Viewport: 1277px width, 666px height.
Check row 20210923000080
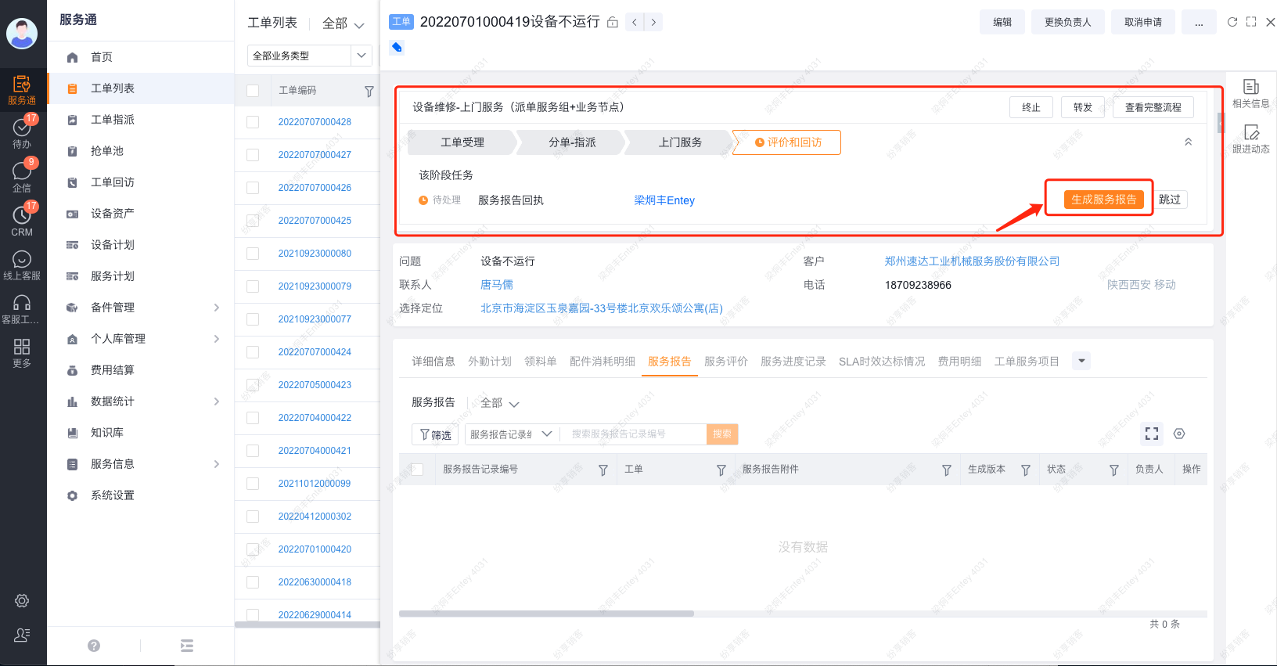253,254
